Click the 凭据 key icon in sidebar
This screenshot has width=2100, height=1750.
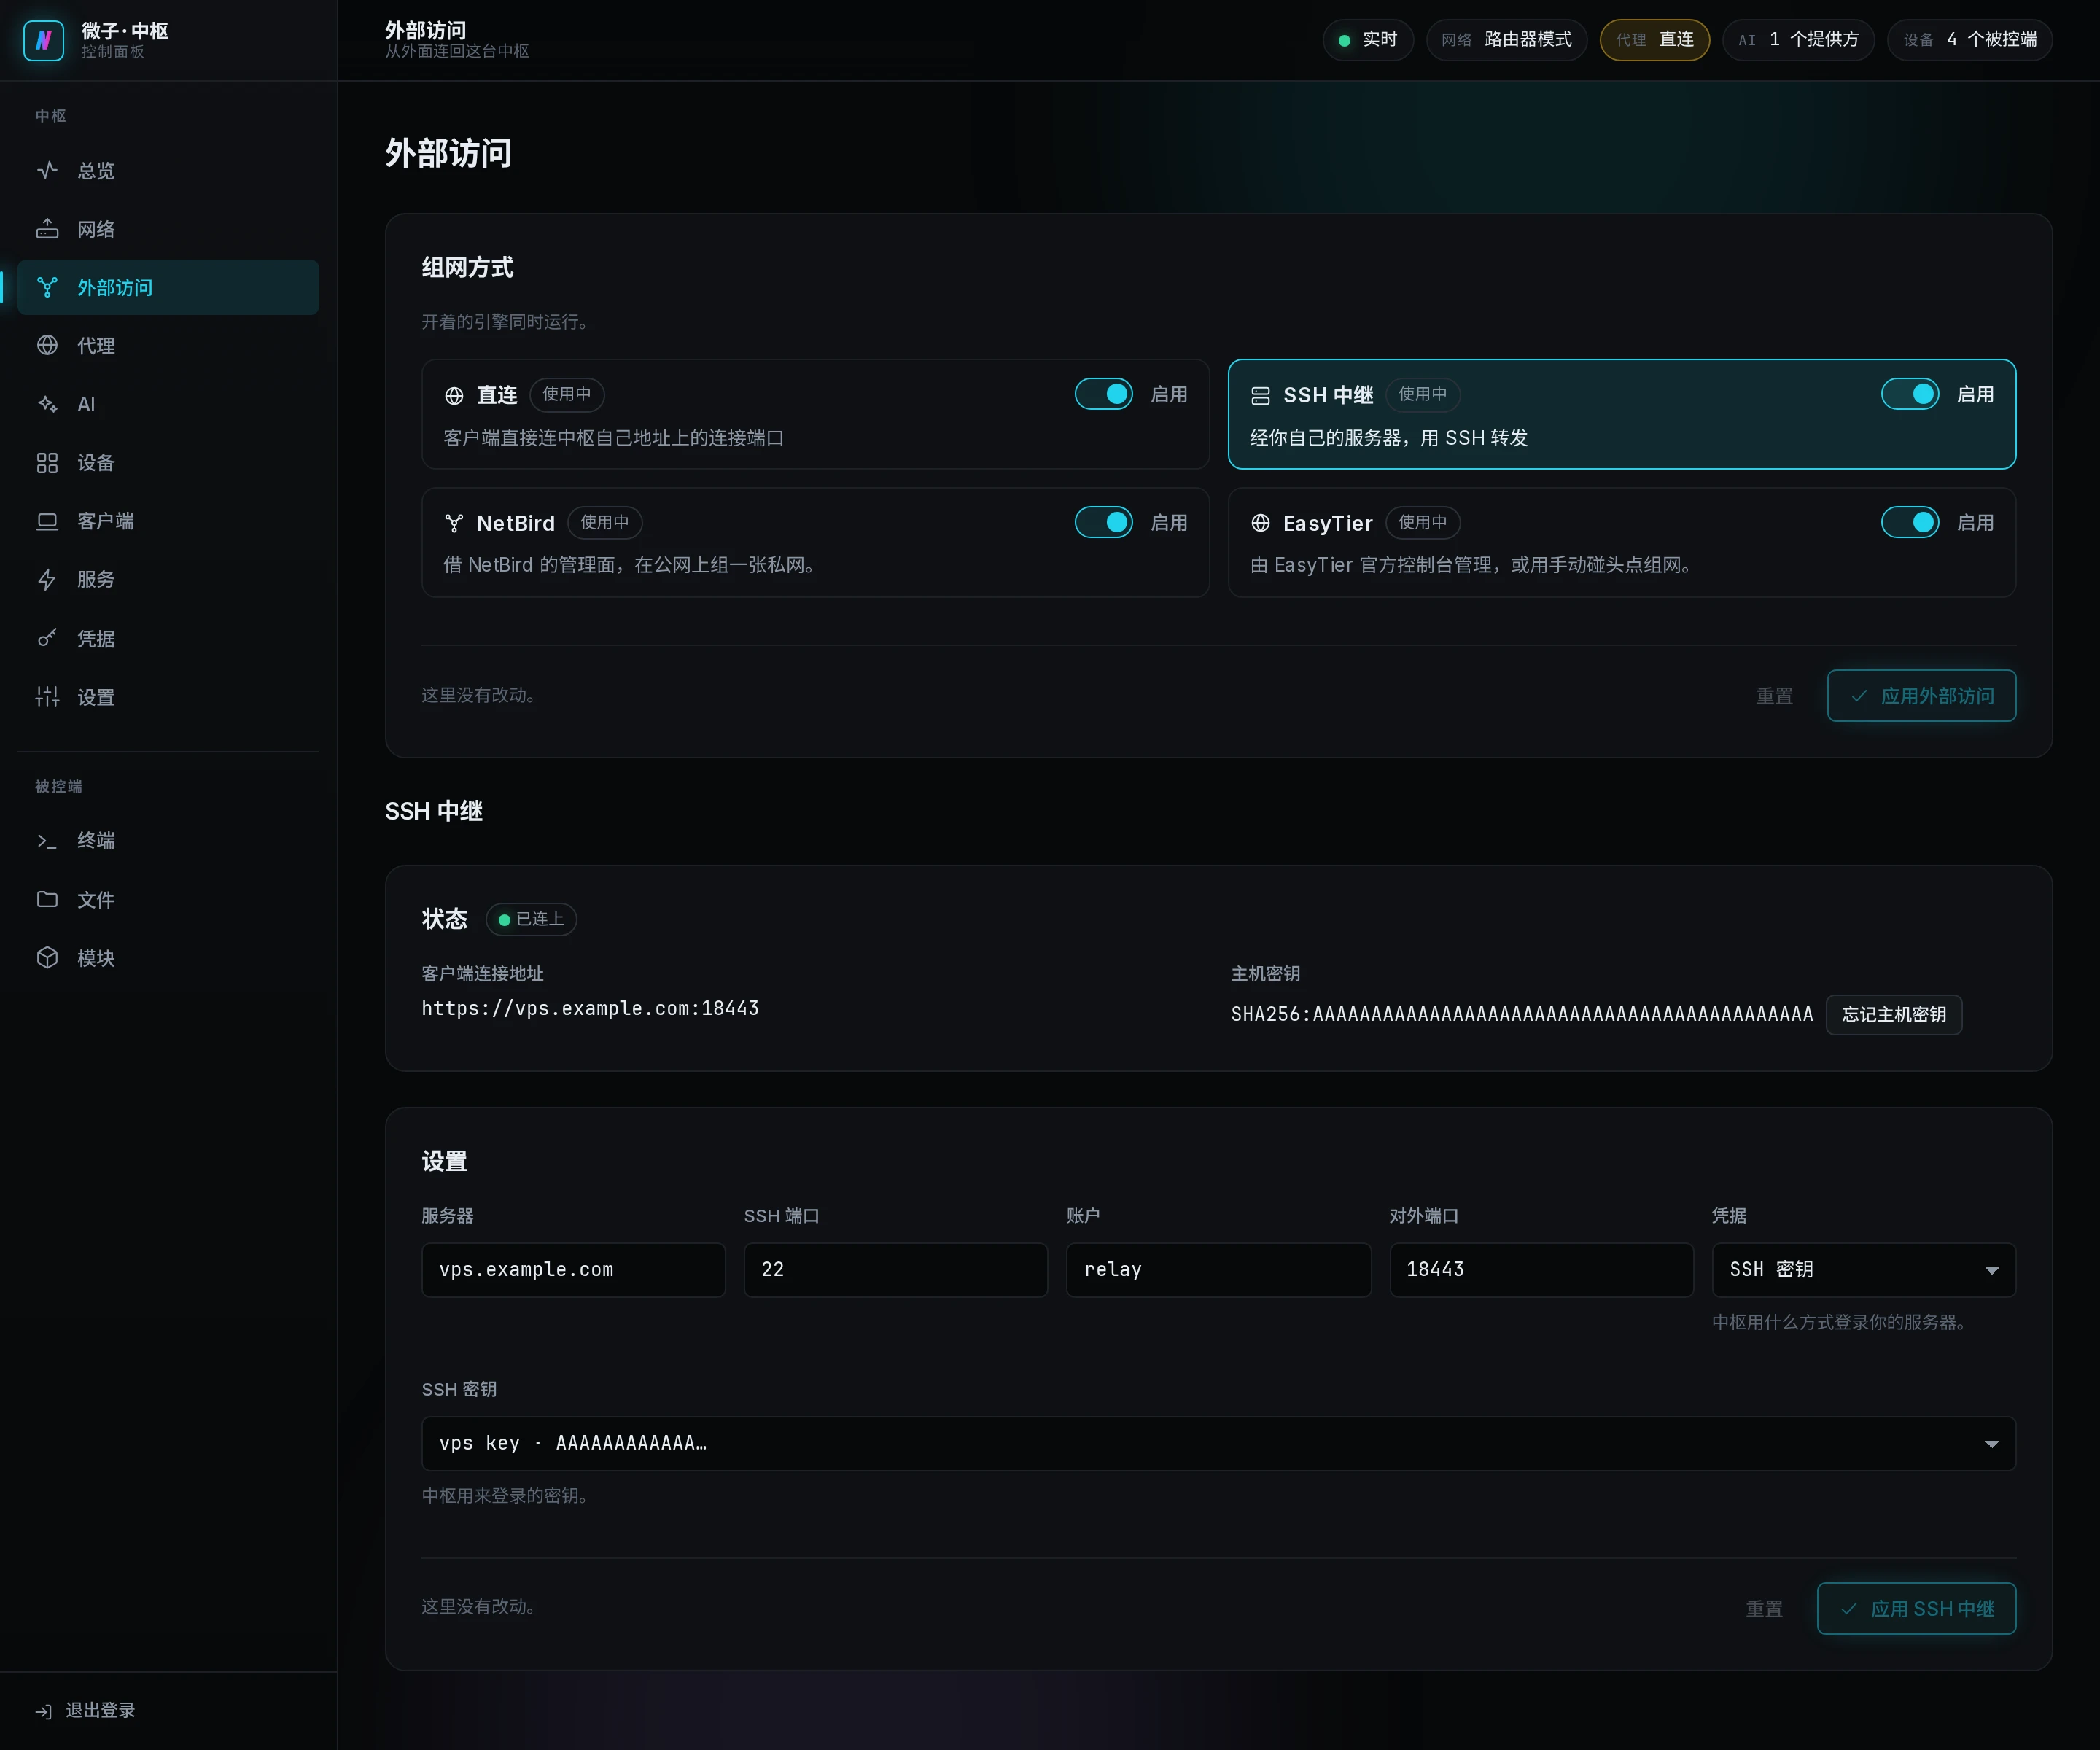tap(47, 638)
